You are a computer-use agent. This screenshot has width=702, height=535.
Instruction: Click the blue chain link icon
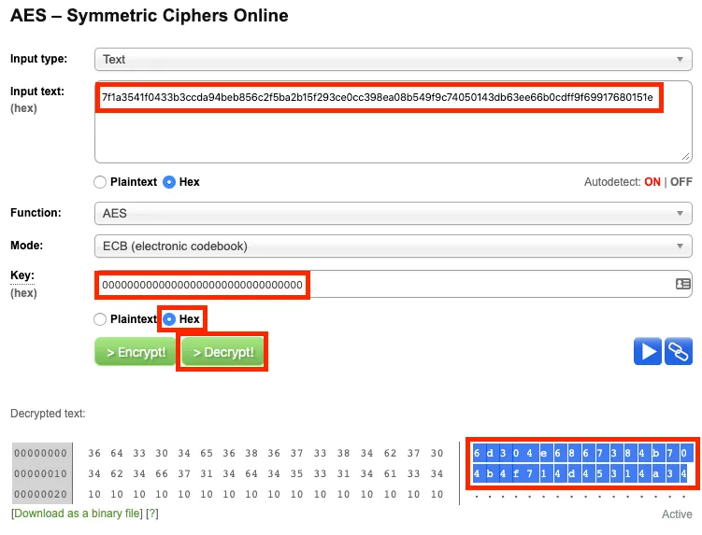(x=679, y=352)
